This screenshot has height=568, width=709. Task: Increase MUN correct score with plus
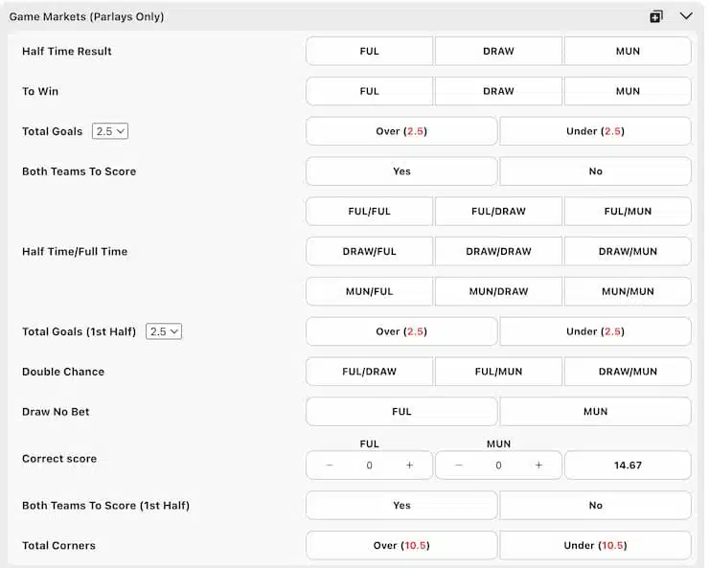pos(538,465)
